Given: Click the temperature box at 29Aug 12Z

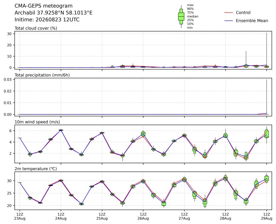Looking at the screenshot, I should [266, 178].
